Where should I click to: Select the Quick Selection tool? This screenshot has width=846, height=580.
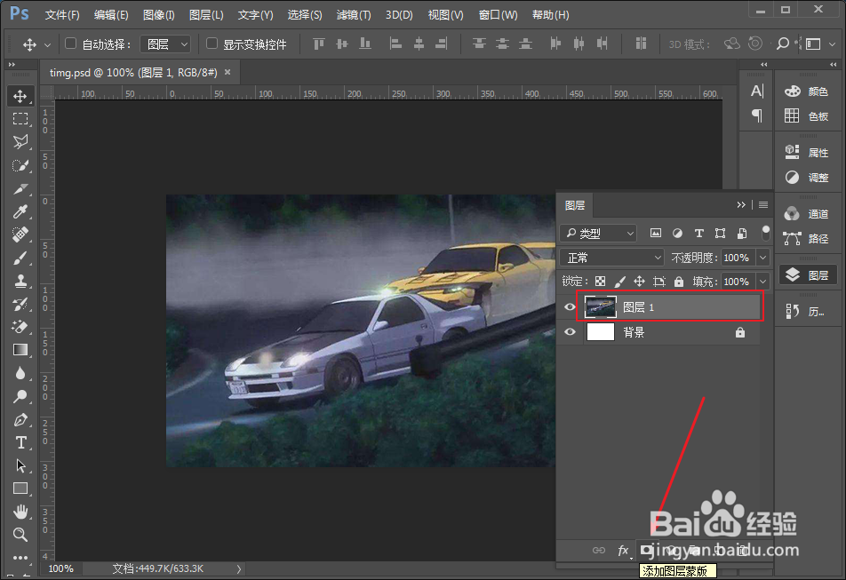coord(20,165)
